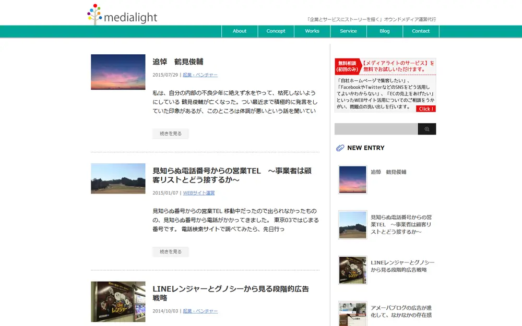Click the date 2014/10/03
Image resolution: width=522 pixels, height=326 pixels.
(x=165, y=311)
